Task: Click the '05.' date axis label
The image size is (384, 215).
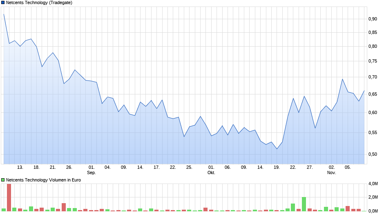Action: 348,167
